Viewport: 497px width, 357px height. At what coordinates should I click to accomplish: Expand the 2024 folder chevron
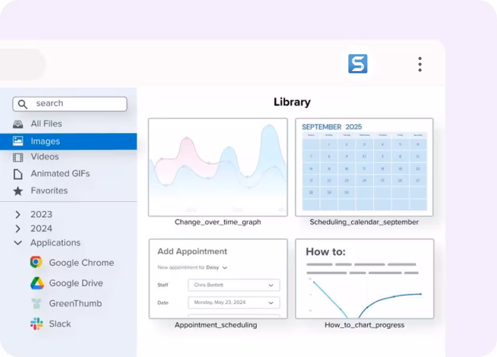pyautogui.click(x=17, y=229)
